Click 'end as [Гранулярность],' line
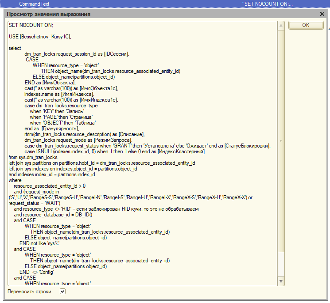This screenshot has height=303, width=330. pos(52,129)
